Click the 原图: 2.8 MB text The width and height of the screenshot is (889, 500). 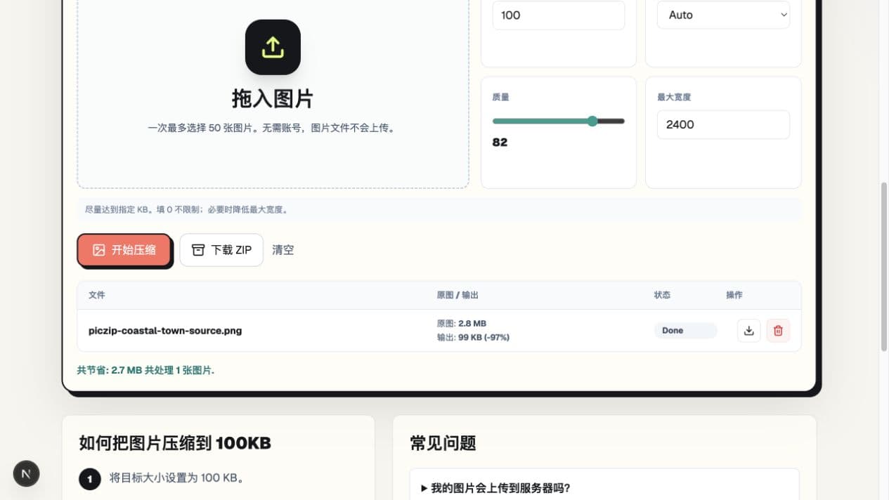[x=462, y=324]
